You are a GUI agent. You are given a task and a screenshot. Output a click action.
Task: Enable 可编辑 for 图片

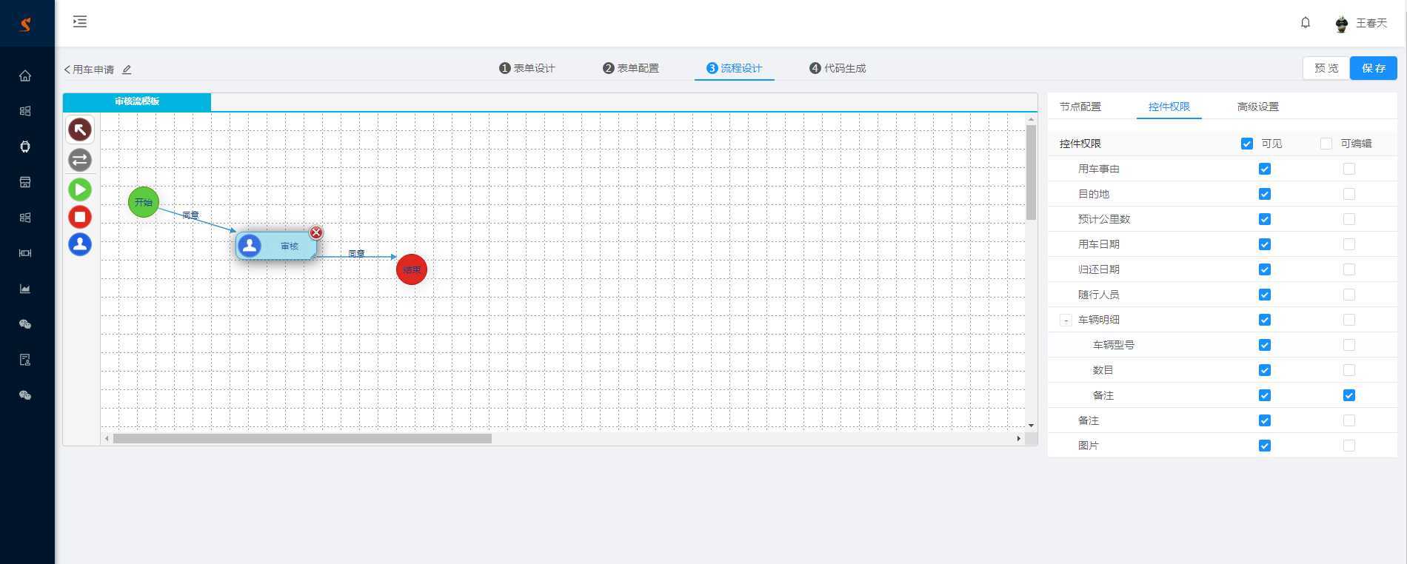(1349, 446)
